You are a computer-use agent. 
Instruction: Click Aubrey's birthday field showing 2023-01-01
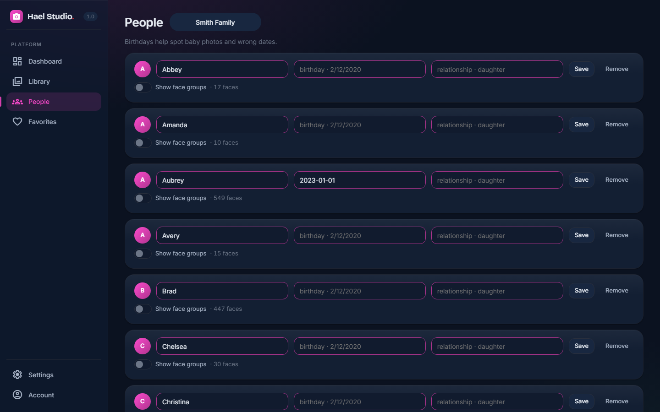360,180
